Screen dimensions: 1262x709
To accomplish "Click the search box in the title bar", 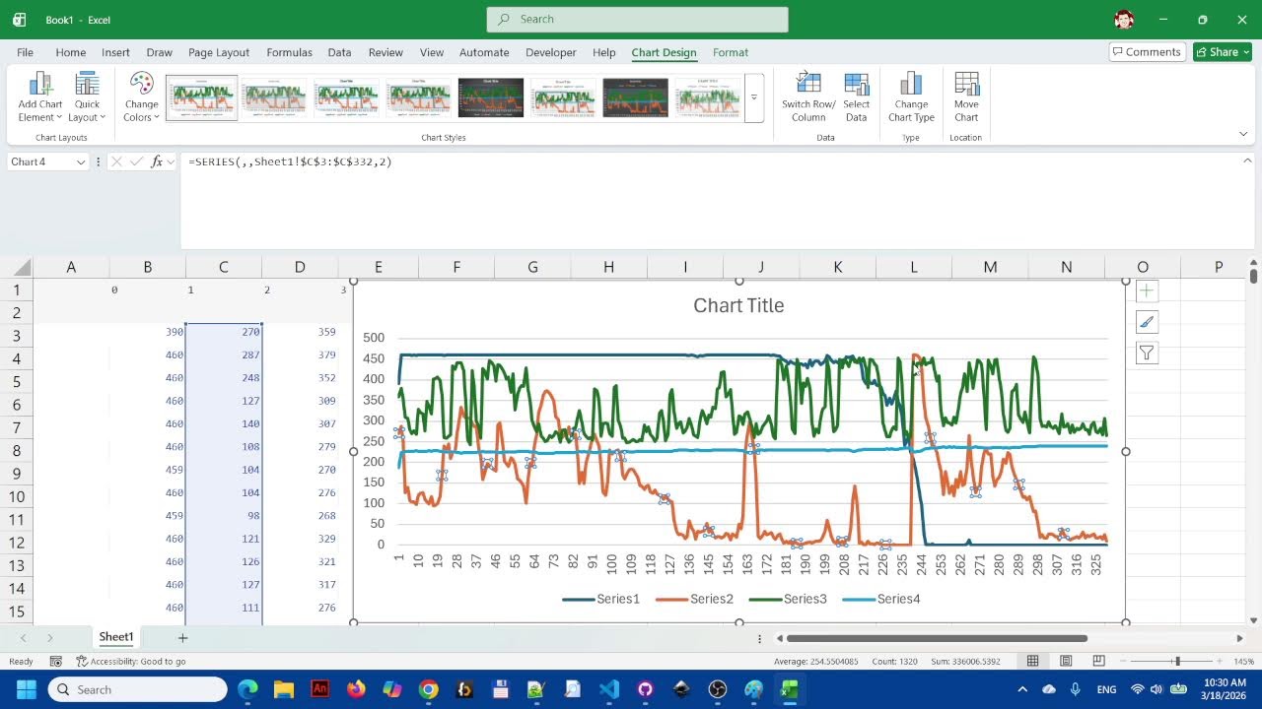I will [x=637, y=19].
